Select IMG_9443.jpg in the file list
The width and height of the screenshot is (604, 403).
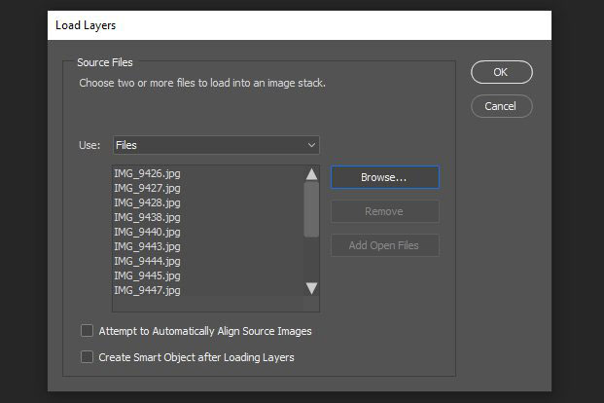pyautogui.click(x=147, y=246)
